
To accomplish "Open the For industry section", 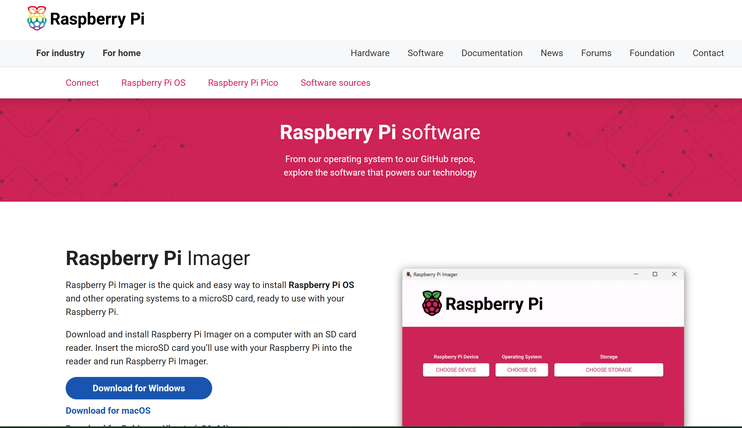I will pyautogui.click(x=60, y=53).
